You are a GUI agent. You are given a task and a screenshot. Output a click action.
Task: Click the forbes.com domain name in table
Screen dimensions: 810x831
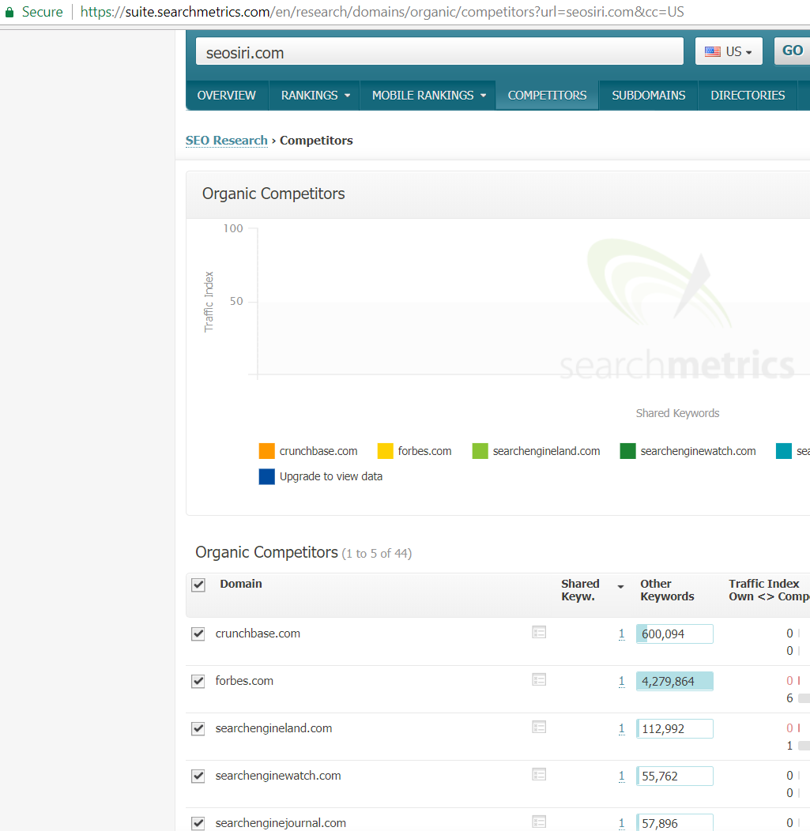click(244, 680)
